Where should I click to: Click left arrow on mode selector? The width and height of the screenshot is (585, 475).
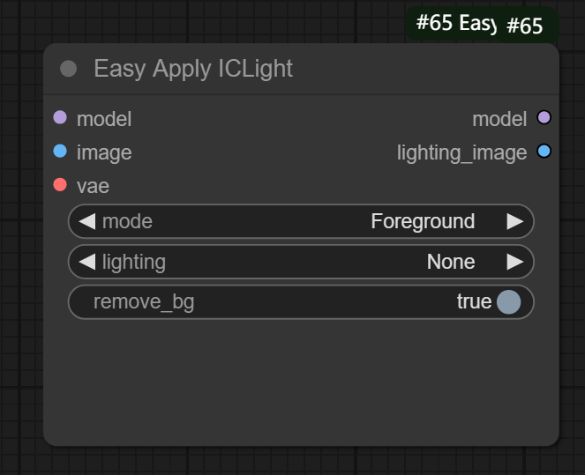[86, 221]
